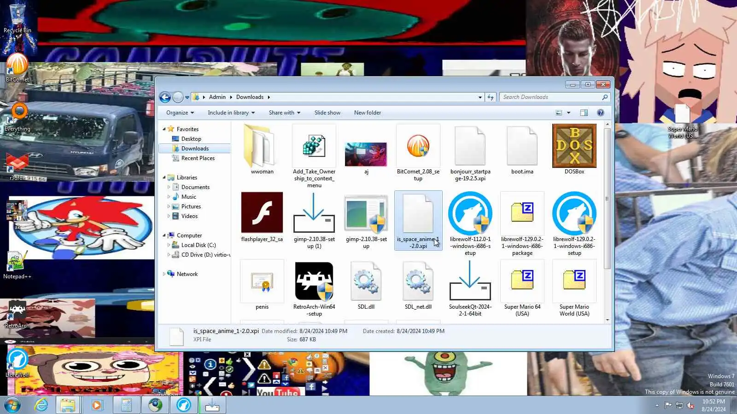737x414 pixels.
Task: Collapse the Libraries tree group
Action: (164, 178)
